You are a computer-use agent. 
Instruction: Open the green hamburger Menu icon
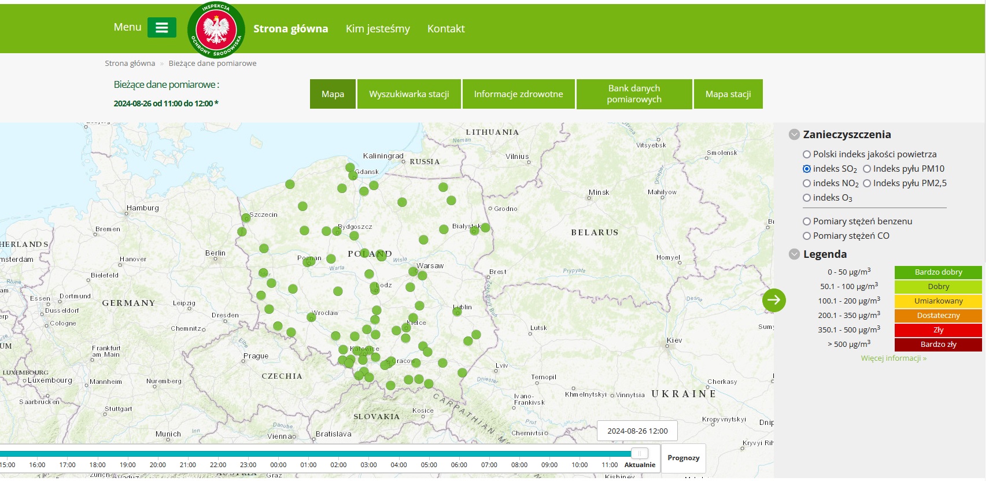162,27
